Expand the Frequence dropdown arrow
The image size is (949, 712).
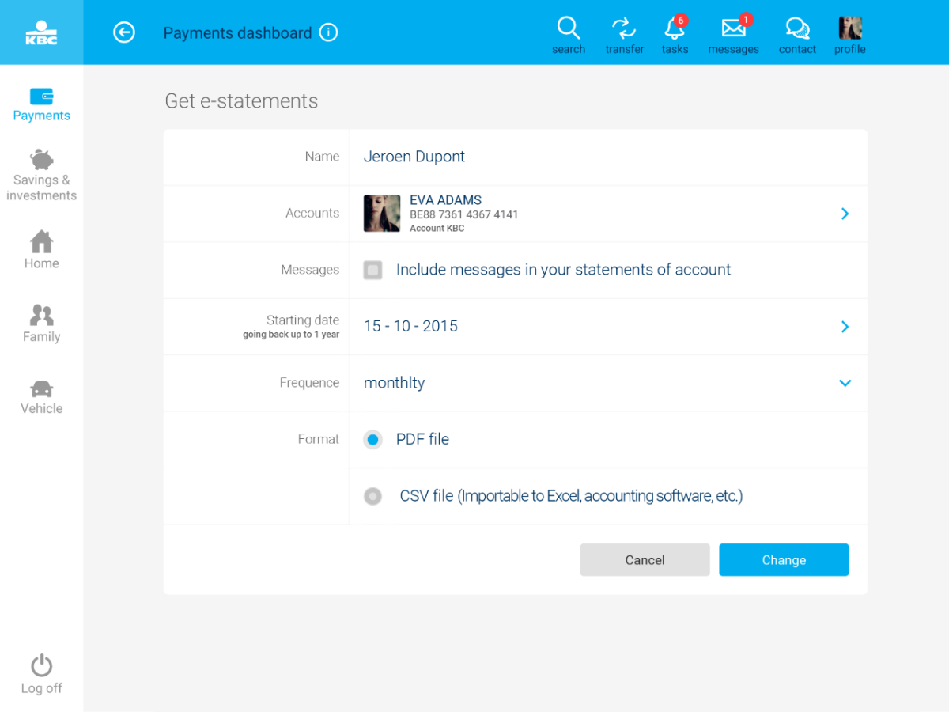point(845,383)
